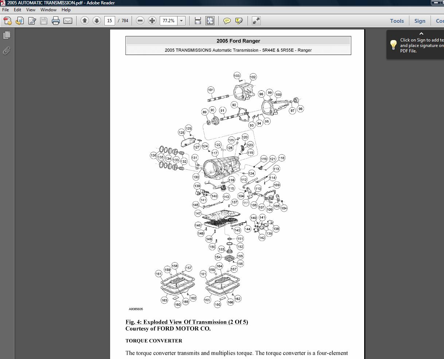Click the lightbulb tip icon
Viewport: 444px width, 359px height.
(393, 45)
